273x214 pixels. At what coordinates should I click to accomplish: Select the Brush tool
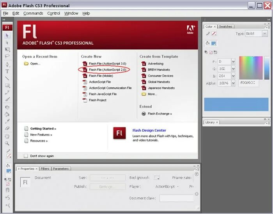(7, 99)
